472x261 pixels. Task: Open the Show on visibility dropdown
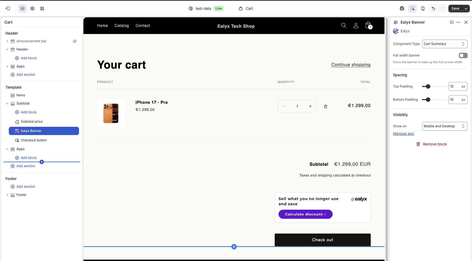click(444, 126)
